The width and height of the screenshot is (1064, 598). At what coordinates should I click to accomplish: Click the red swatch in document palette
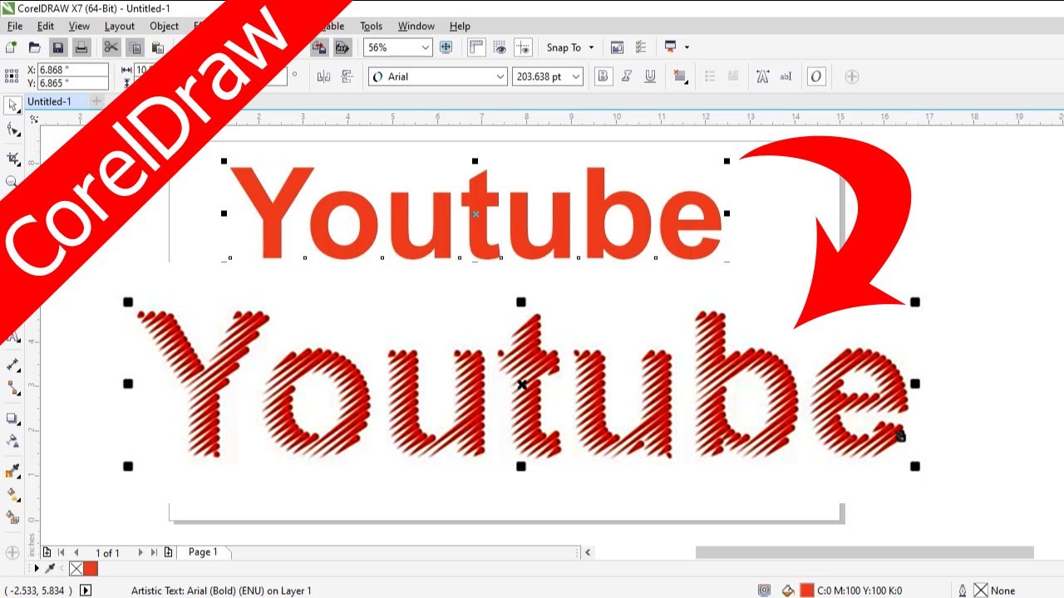click(x=91, y=569)
